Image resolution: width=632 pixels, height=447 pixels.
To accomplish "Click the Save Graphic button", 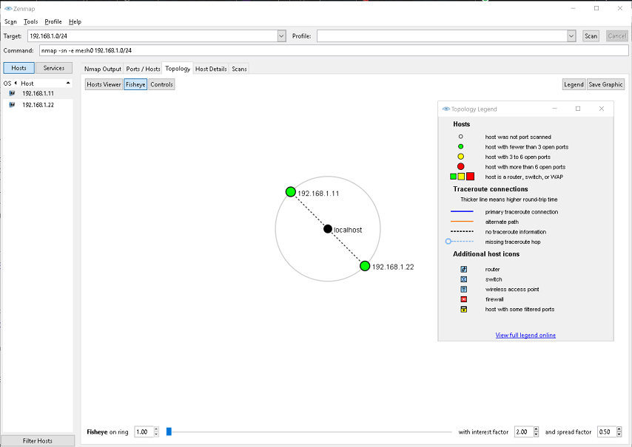I will click(x=605, y=84).
